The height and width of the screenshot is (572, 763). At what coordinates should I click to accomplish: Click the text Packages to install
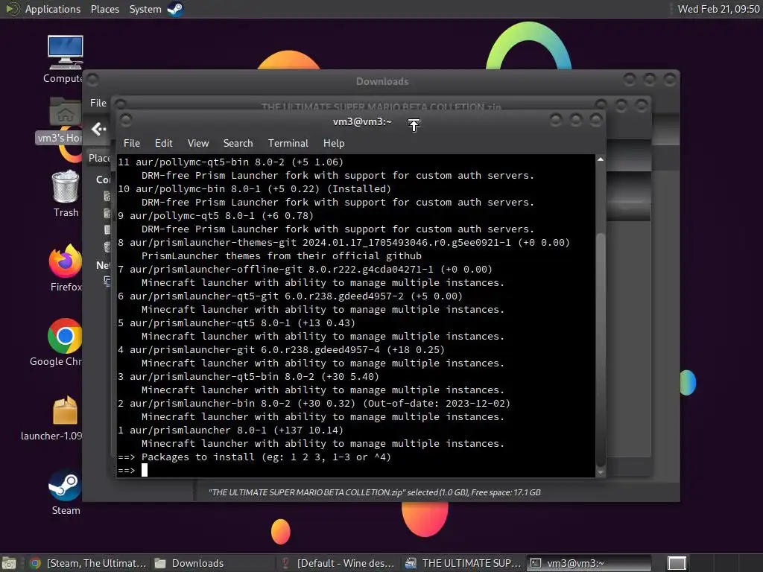click(x=198, y=457)
